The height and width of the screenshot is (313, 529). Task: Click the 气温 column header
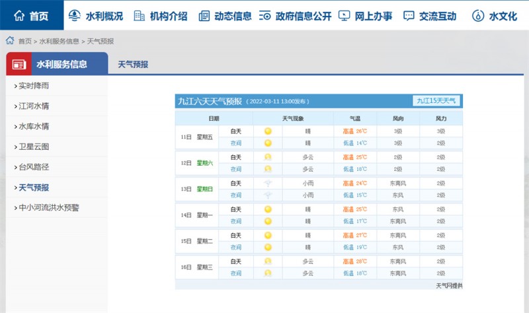pyautogui.click(x=355, y=118)
